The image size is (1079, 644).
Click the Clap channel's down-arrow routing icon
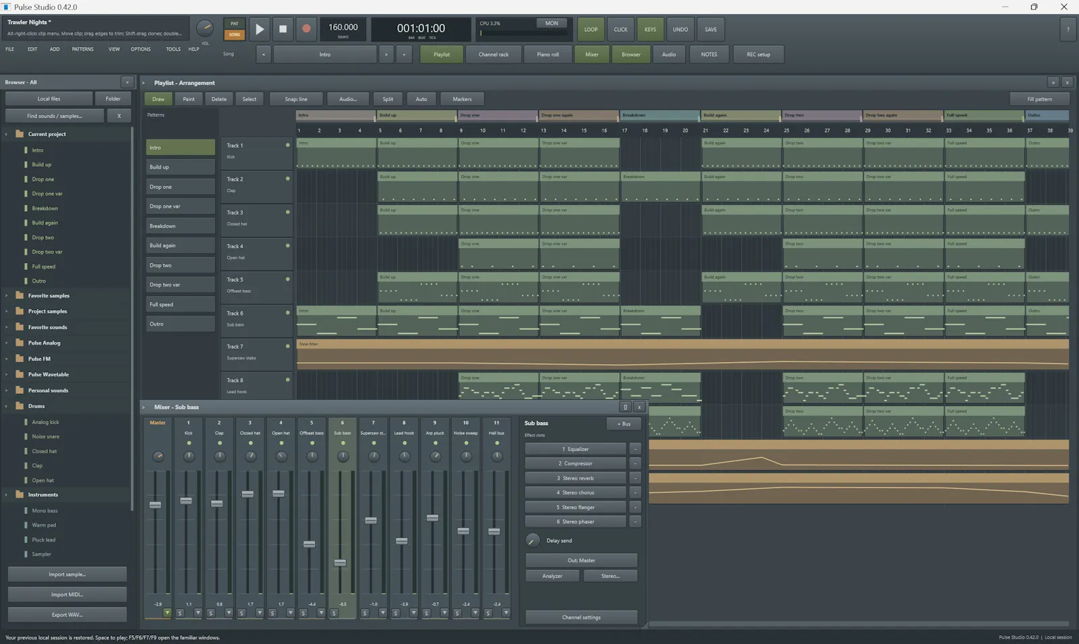click(229, 613)
